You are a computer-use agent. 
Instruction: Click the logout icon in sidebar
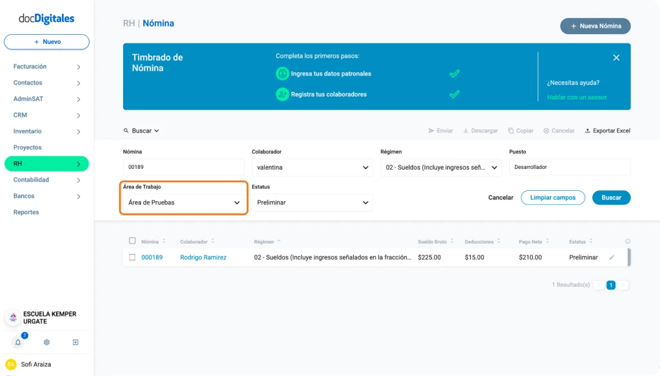click(x=75, y=342)
